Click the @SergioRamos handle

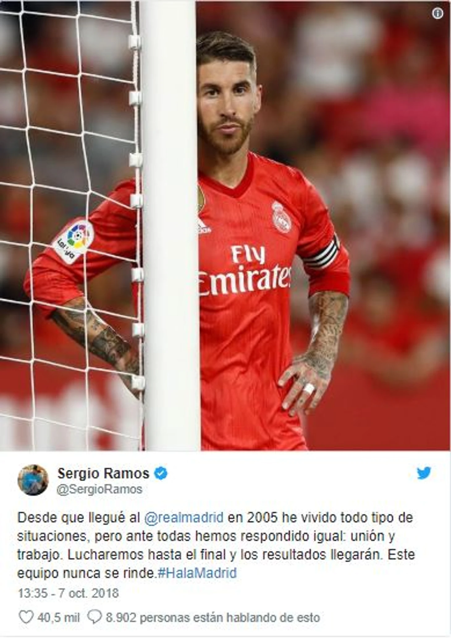tap(100, 489)
